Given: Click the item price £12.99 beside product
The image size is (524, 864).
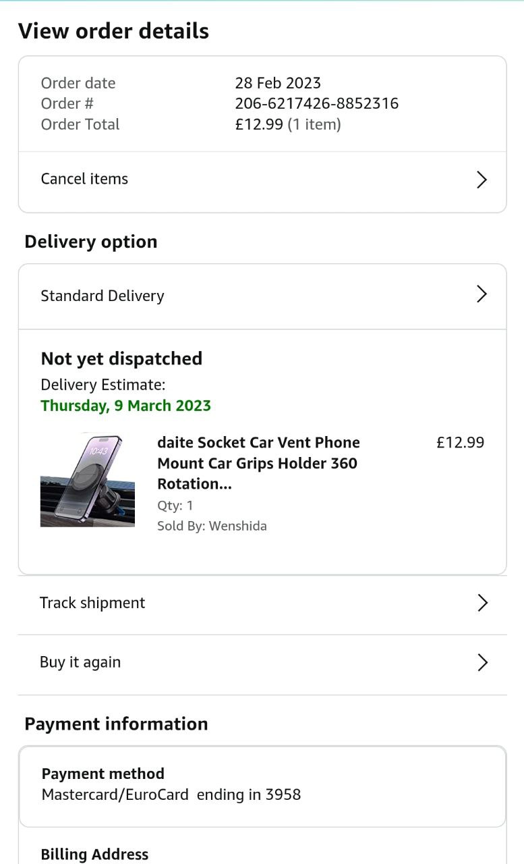Looking at the screenshot, I should pos(460,443).
